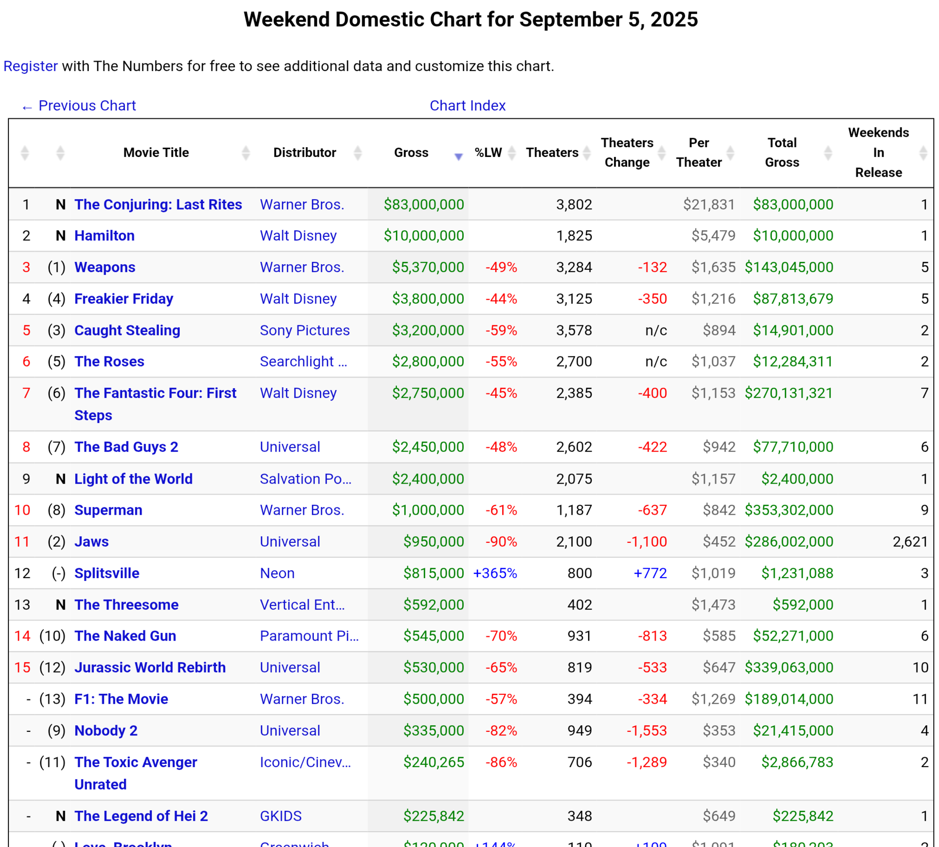This screenshot has height=847, width=939.
Task: Sort by Weekends In Release arrows
Action: (x=923, y=153)
